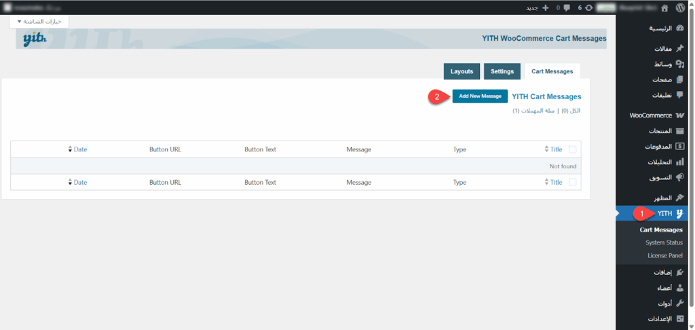Switch to the Settings tab
The image size is (695, 330).
point(502,71)
